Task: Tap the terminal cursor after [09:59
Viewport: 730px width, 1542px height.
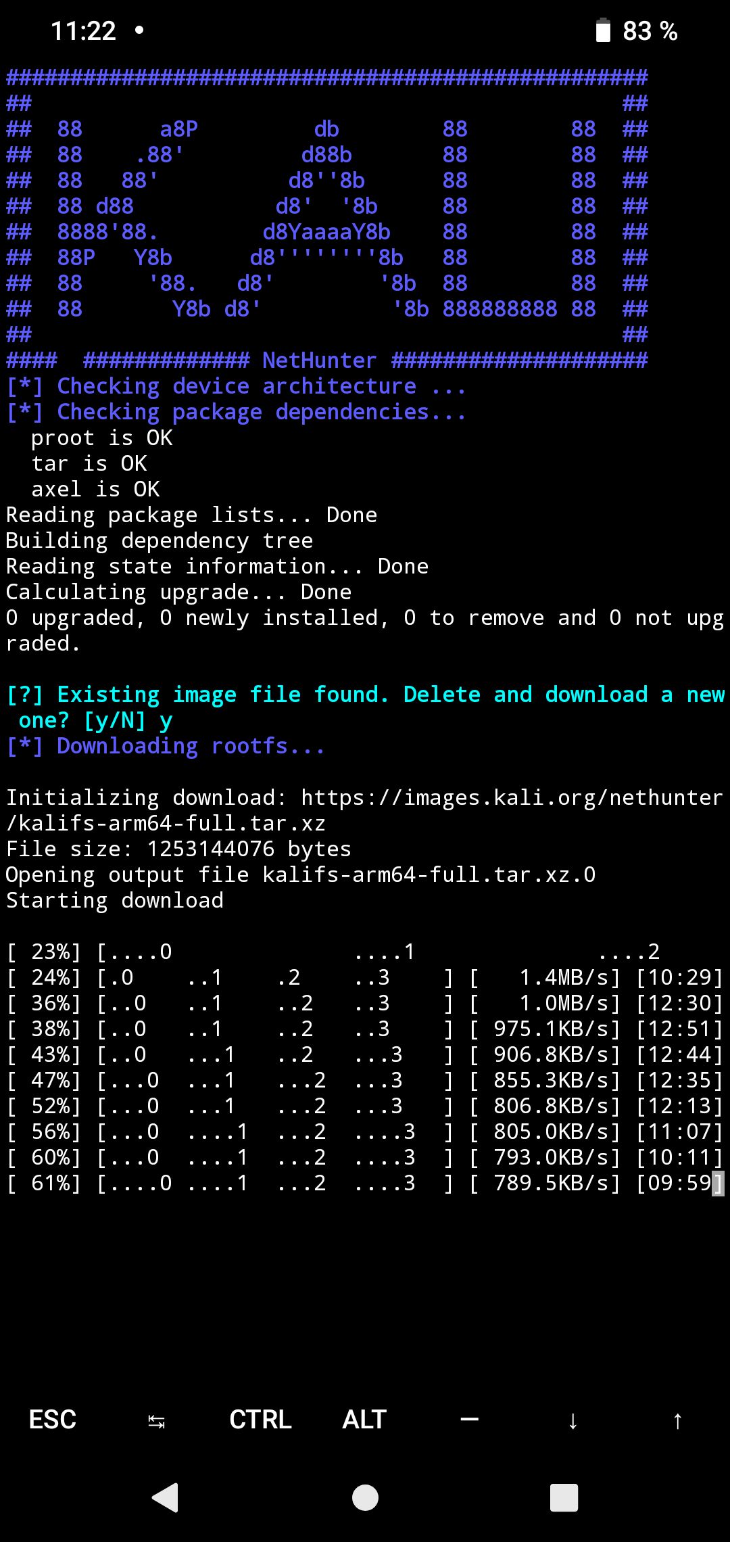Action: (718, 1184)
